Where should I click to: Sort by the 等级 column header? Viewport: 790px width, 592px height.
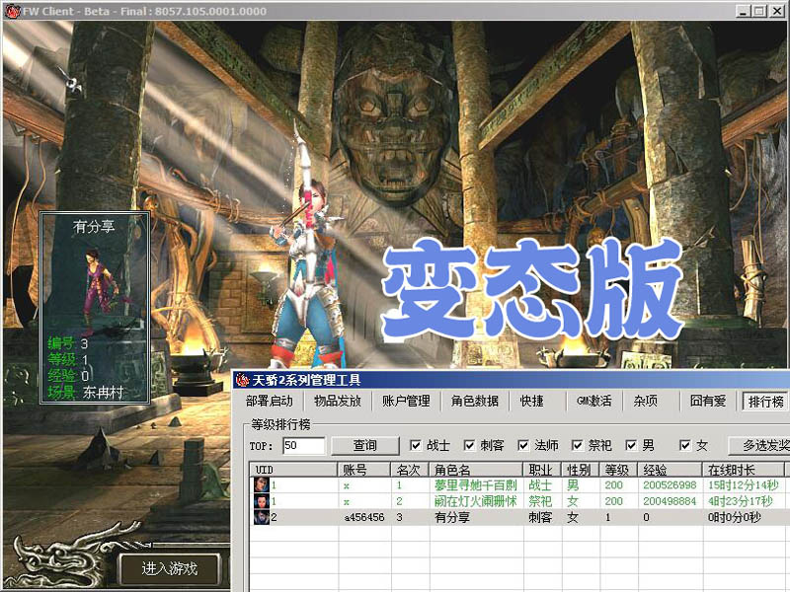point(619,470)
